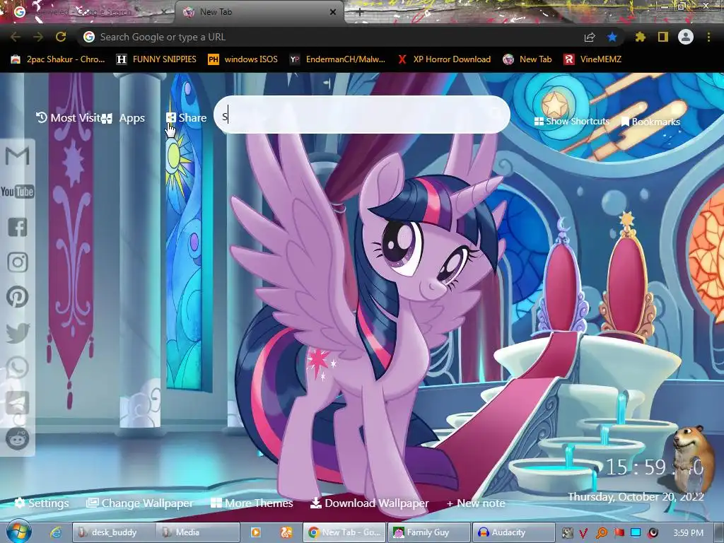
Task: Switch to the Family Guy taskbar window
Action: click(x=428, y=532)
